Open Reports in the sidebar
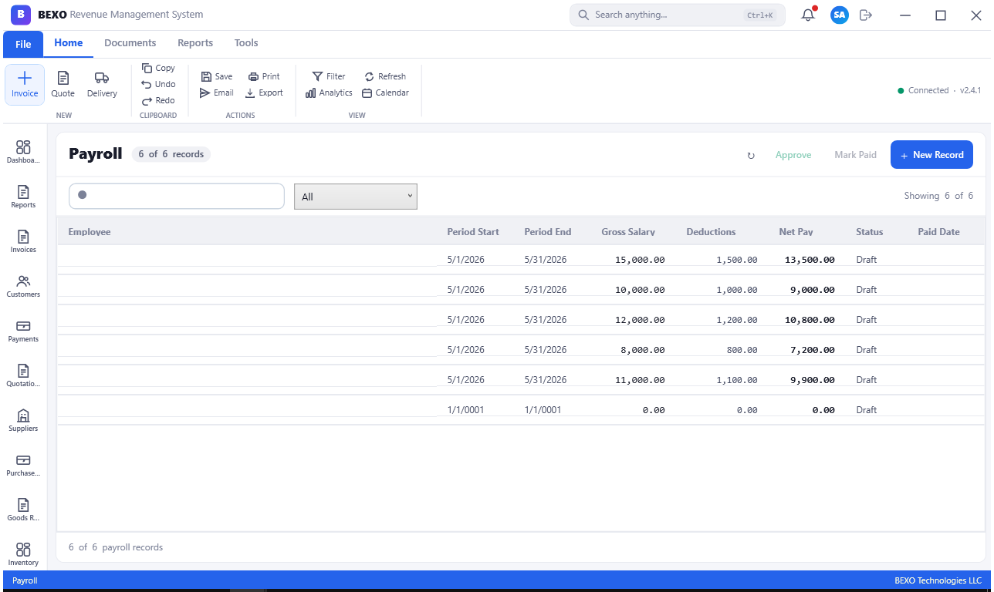The image size is (994, 592). [23, 197]
